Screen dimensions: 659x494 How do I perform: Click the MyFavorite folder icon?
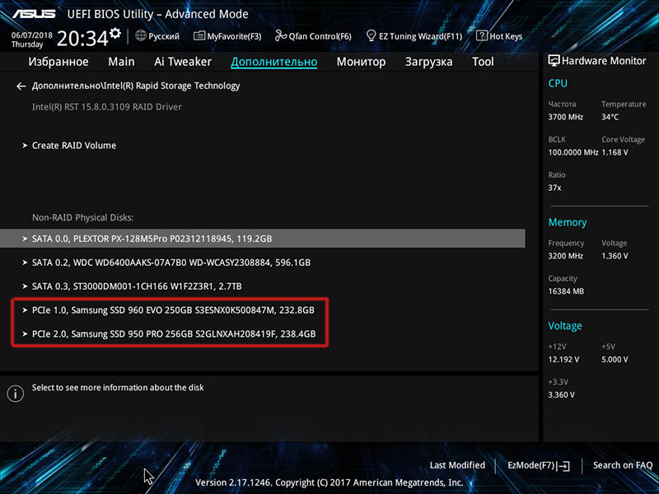pyautogui.click(x=199, y=35)
